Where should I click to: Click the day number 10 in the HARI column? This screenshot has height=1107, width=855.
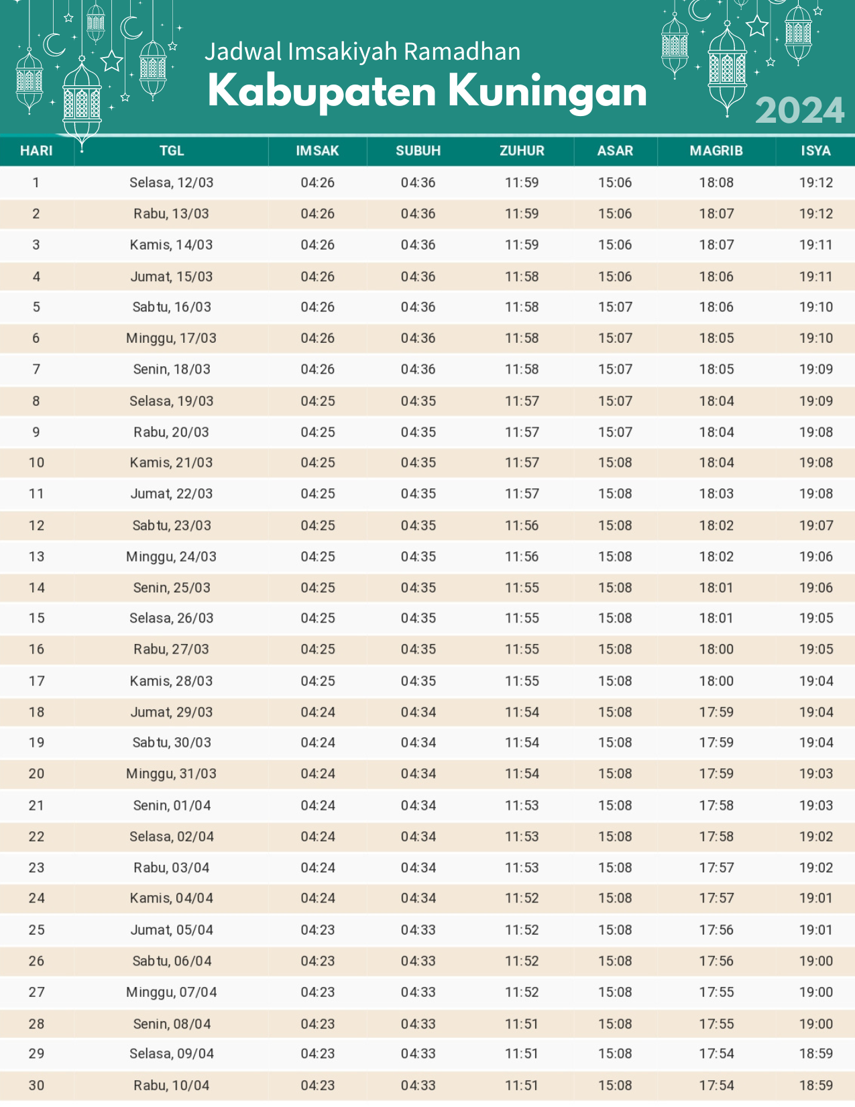click(x=36, y=462)
